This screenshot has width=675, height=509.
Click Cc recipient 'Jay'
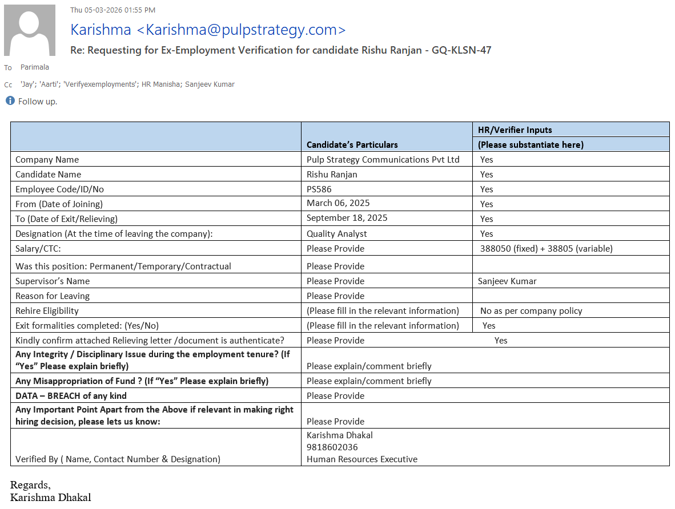tap(27, 84)
